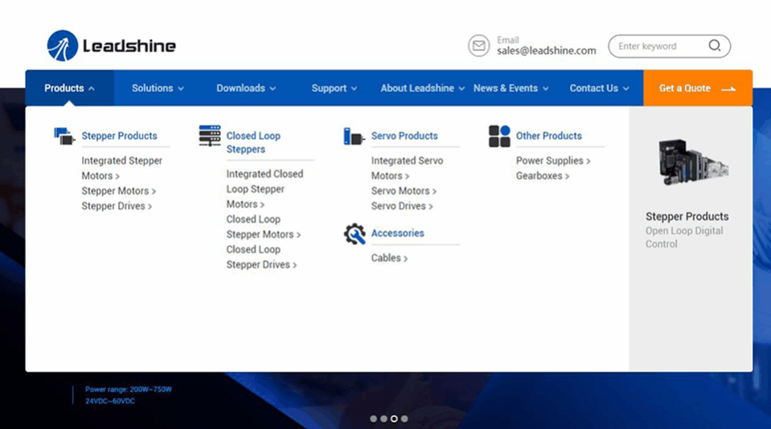Click the Closed Loop Steppers category icon

pos(210,136)
